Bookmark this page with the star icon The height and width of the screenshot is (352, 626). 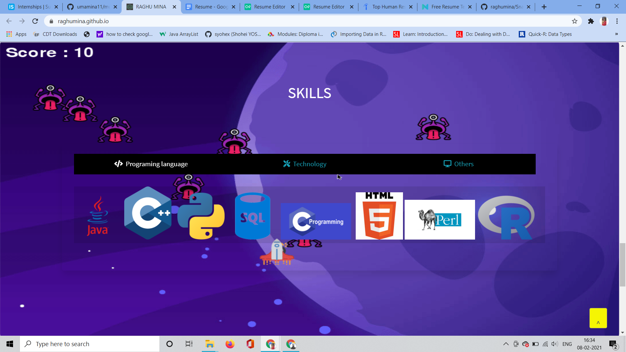(x=574, y=21)
